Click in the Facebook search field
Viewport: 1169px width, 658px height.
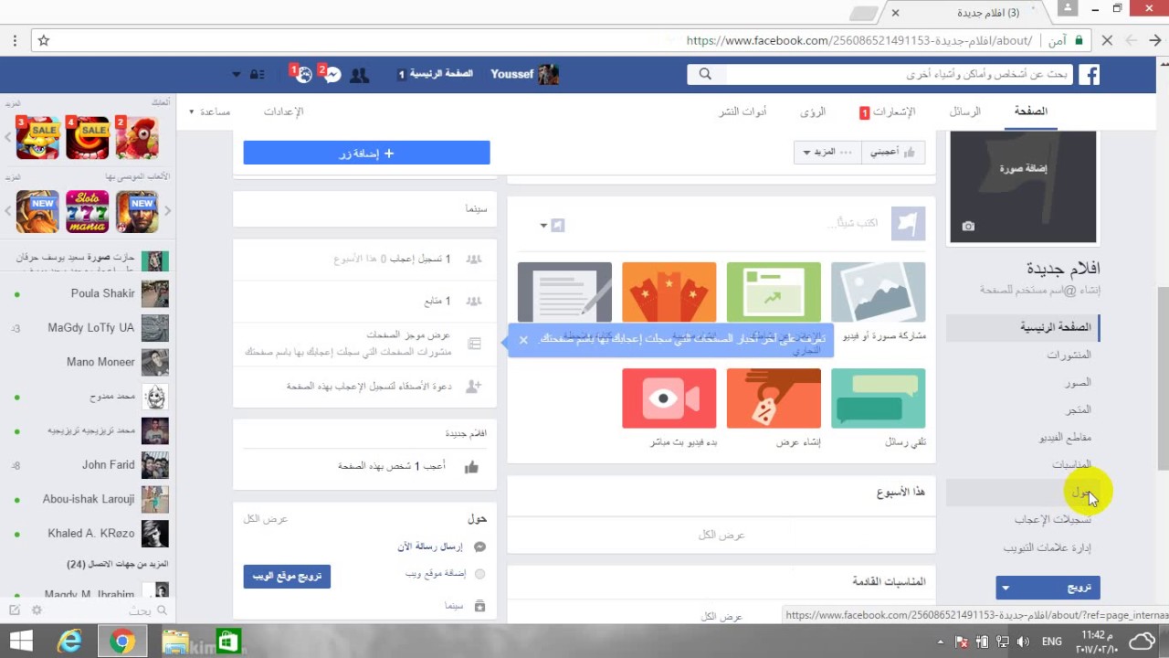tap(900, 75)
